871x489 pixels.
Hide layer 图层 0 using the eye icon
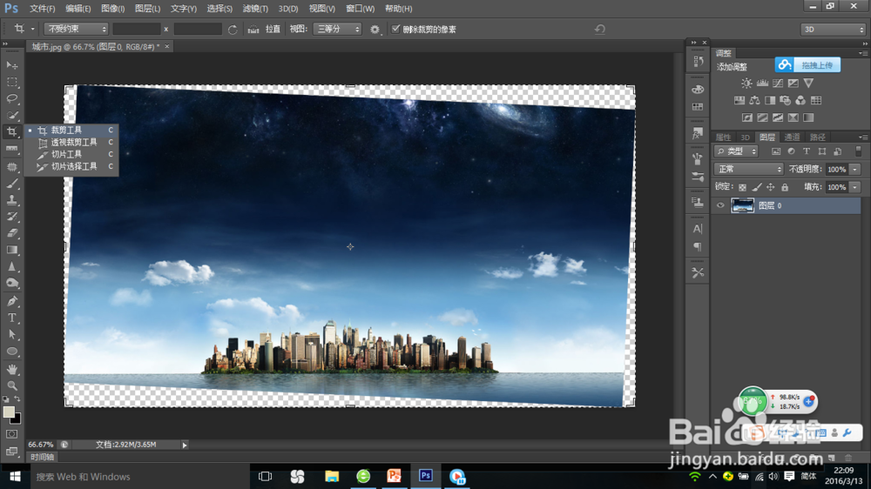720,205
